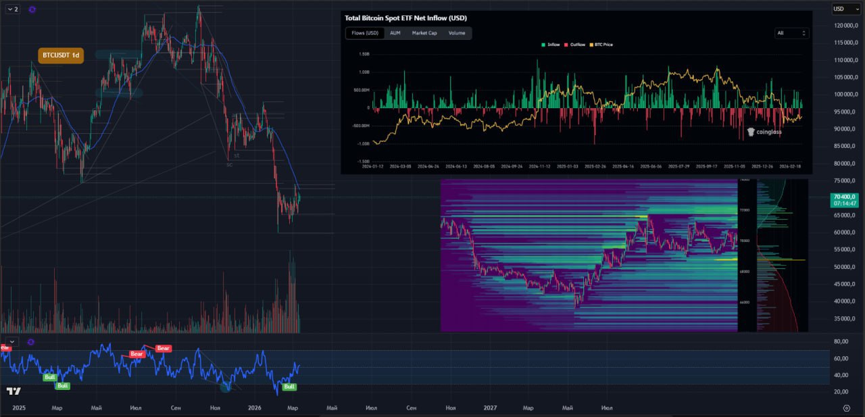Switch to the Market Cap tab

tap(424, 33)
